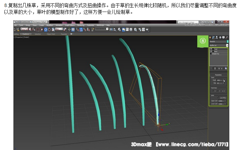The image size is (238, 150).
Task: Click the Configure Modifier Sets icon
Action: point(226,68)
